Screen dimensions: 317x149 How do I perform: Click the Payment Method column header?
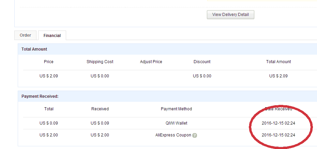pyautogui.click(x=176, y=109)
